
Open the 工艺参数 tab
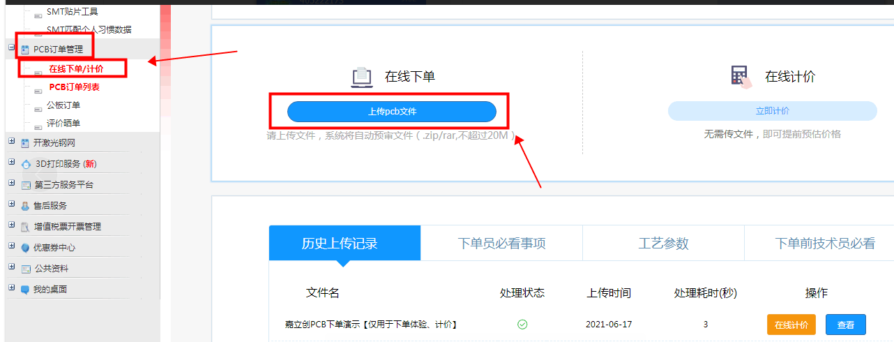[663, 244]
